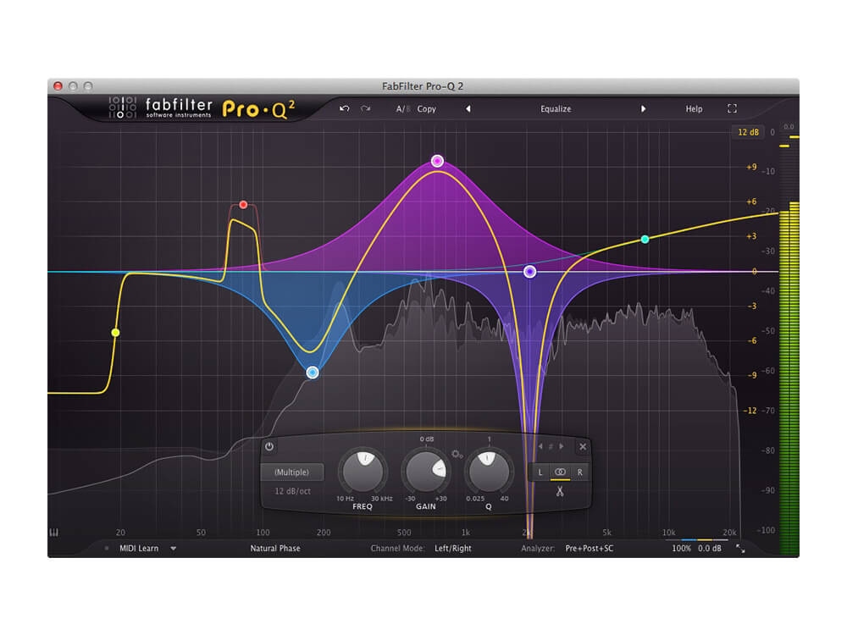
Task: Open the MIDI Learn dropdown arrow
Action: (x=174, y=548)
